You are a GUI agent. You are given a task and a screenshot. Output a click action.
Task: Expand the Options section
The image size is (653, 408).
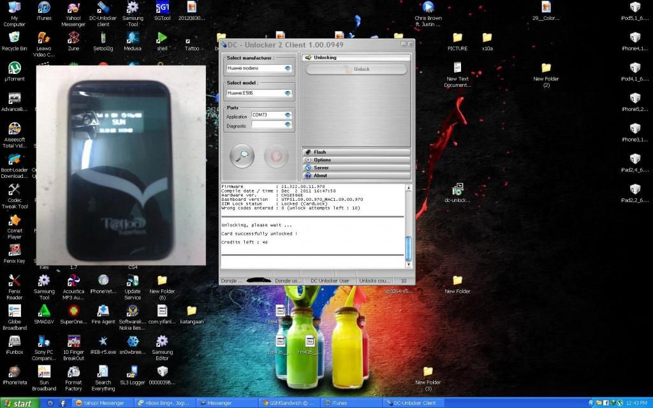click(356, 160)
